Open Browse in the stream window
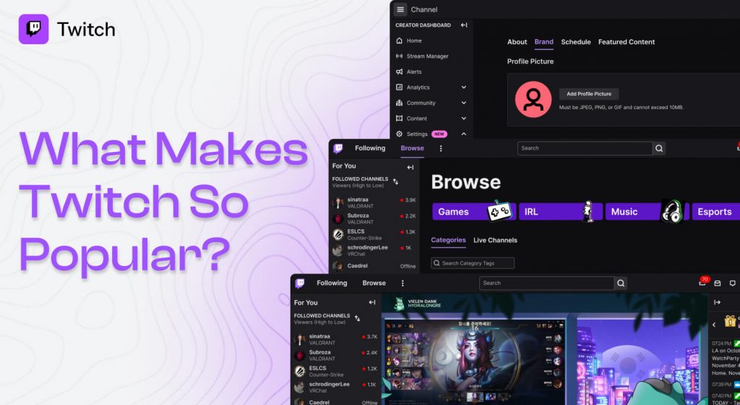The width and height of the screenshot is (740, 405). (x=374, y=283)
